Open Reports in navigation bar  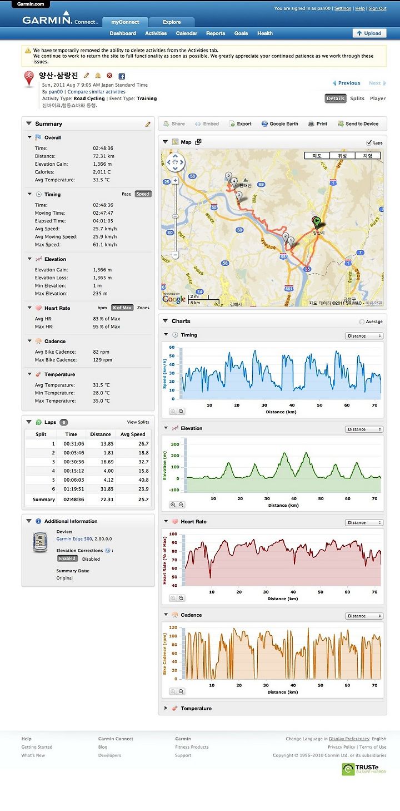click(x=216, y=33)
